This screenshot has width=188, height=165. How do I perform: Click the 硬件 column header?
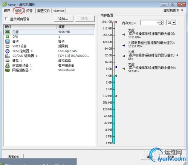(x=30, y=27)
